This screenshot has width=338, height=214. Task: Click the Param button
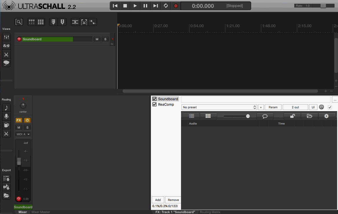pos(273,107)
